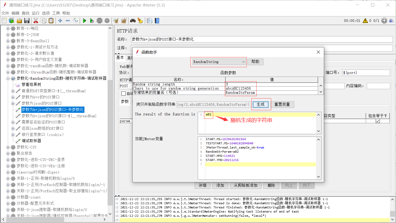Toggle the 包含等于 checkbox in the param row
Screen dimensions: 396x223
[378, 121]
